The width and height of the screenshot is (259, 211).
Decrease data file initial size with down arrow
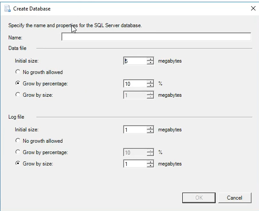150,63
